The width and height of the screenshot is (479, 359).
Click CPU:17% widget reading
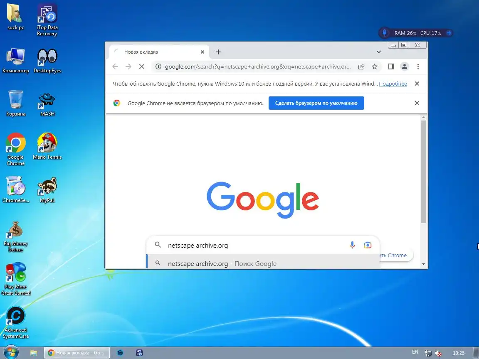(x=430, y=33)
